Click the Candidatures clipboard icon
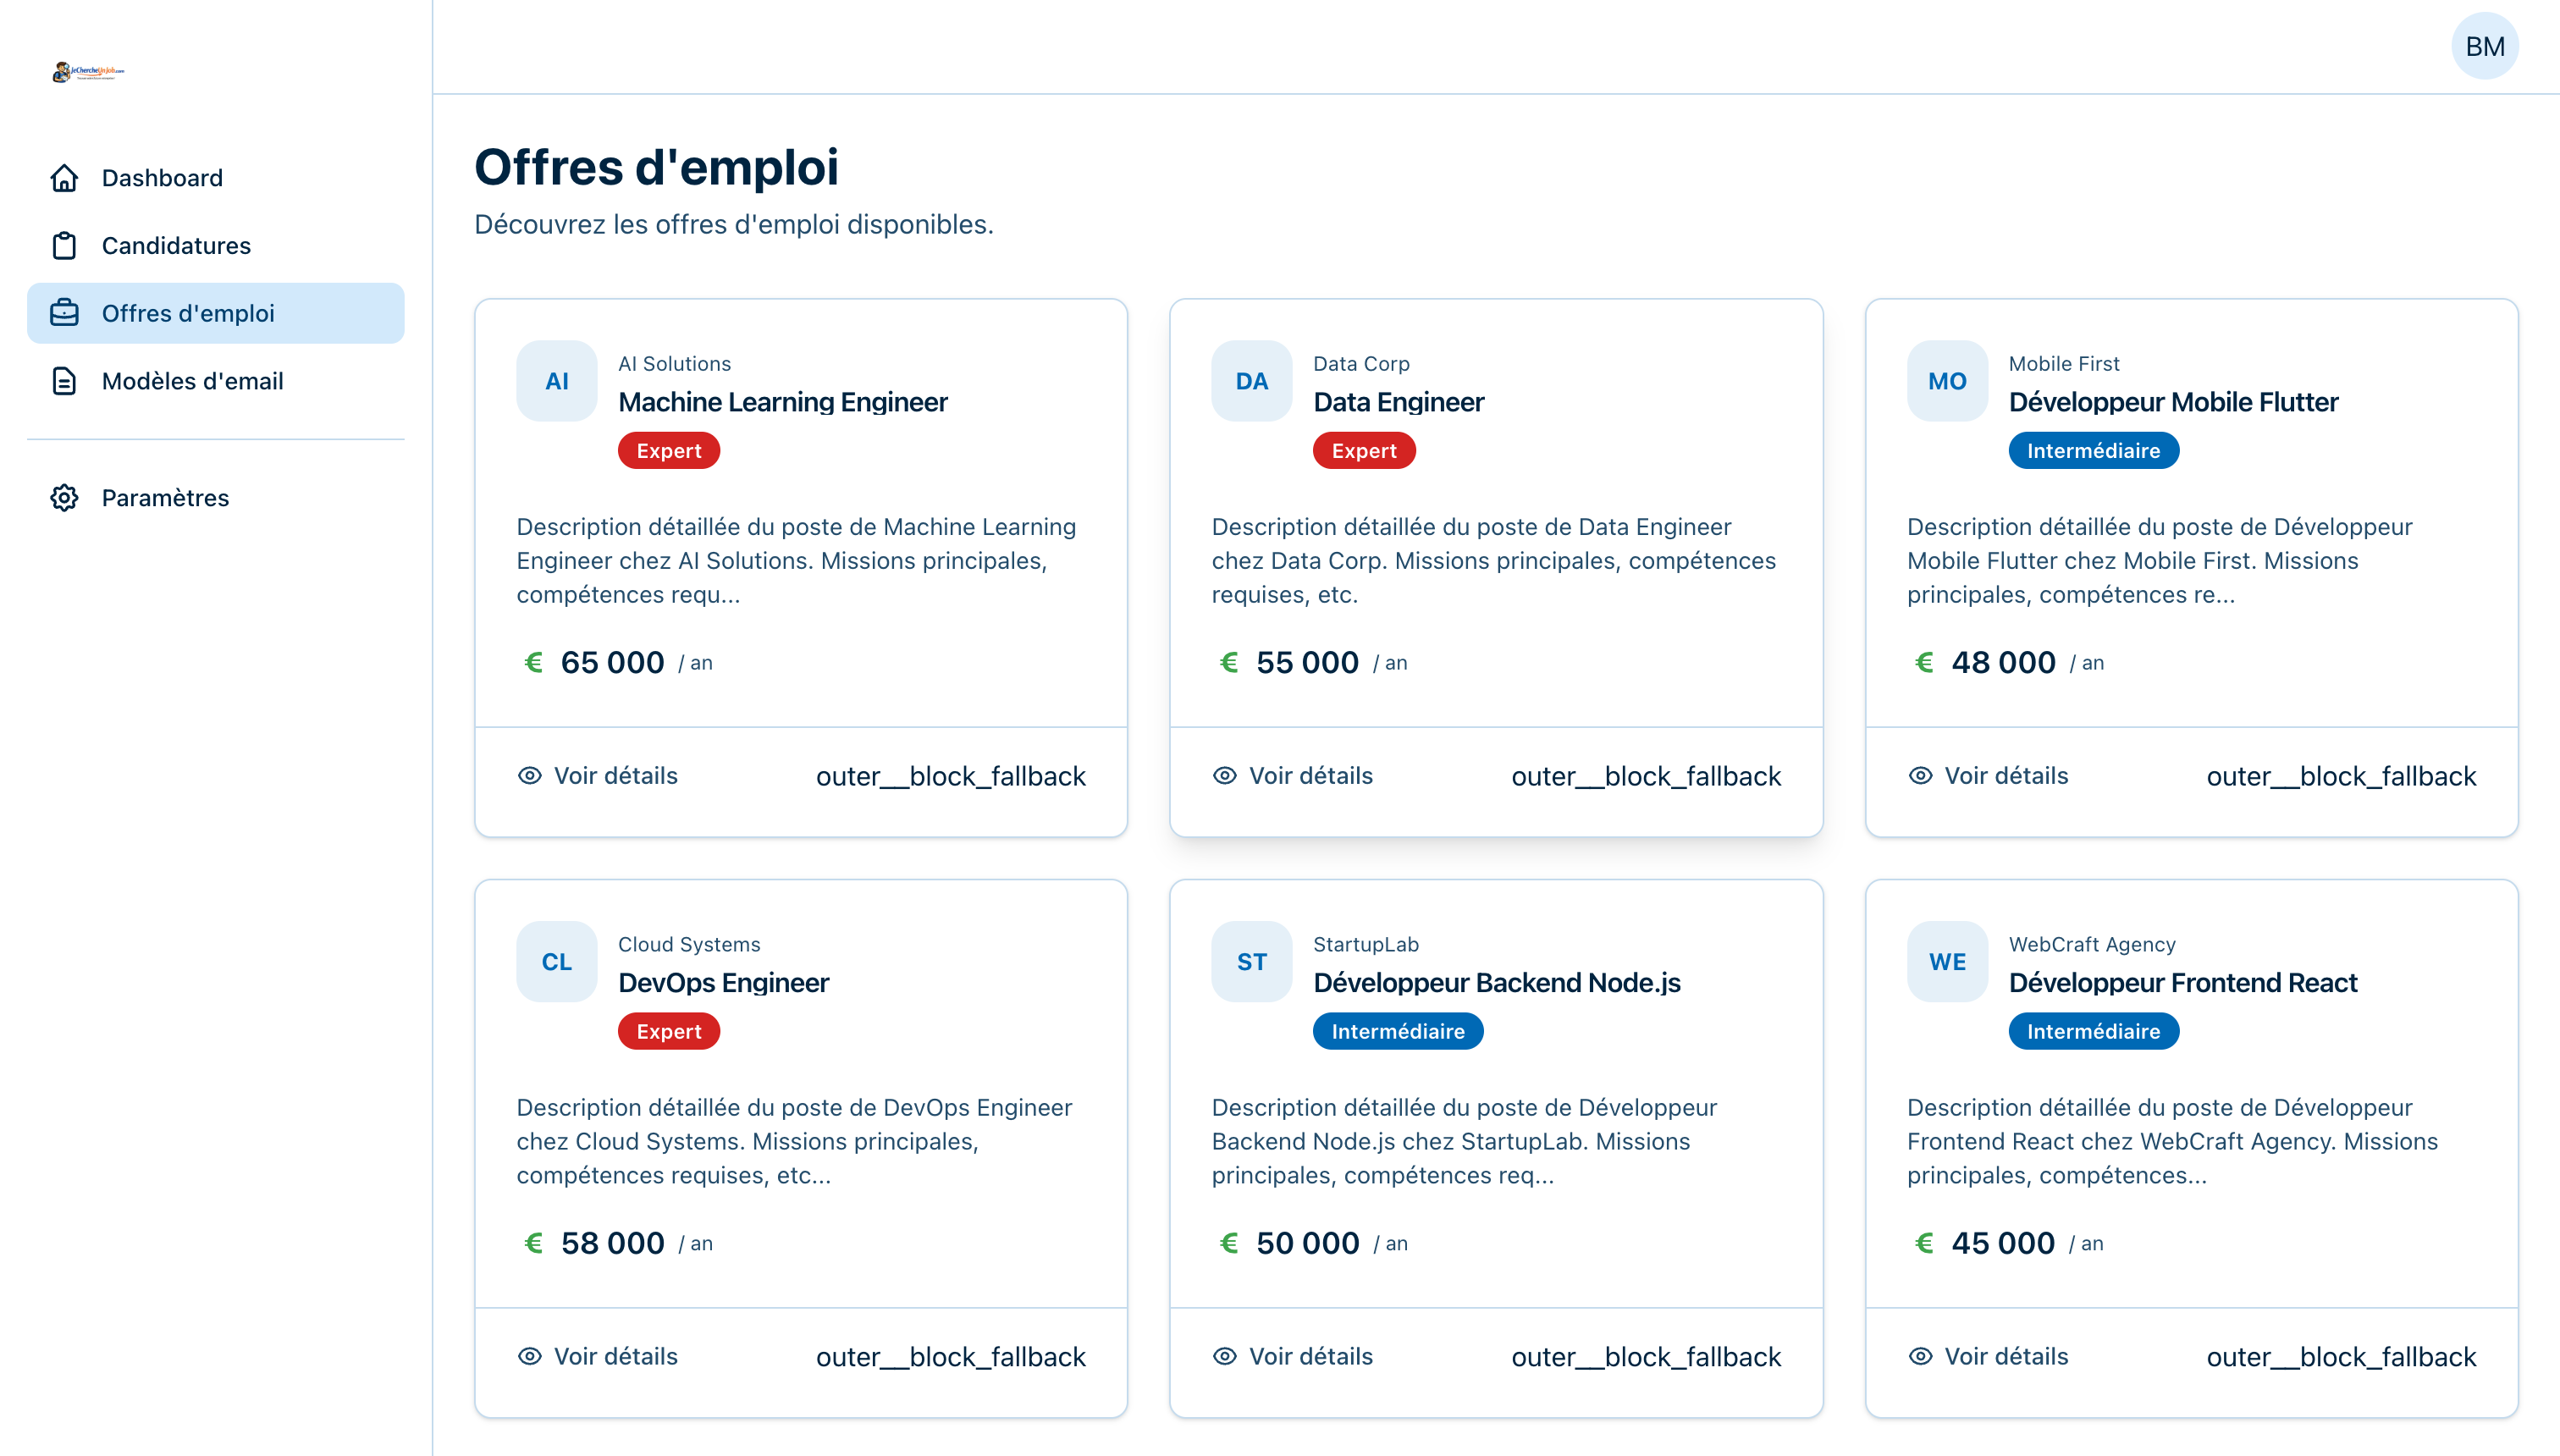Viewport: 2560px width, 1456px height. 63,245
